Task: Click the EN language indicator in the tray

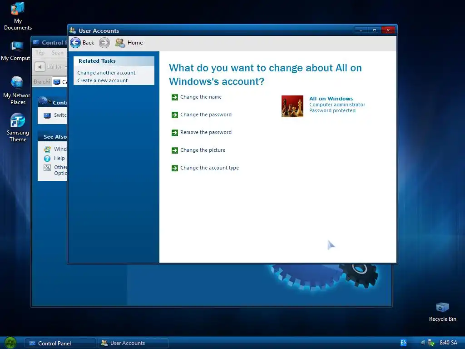Action: pos(403,343)
